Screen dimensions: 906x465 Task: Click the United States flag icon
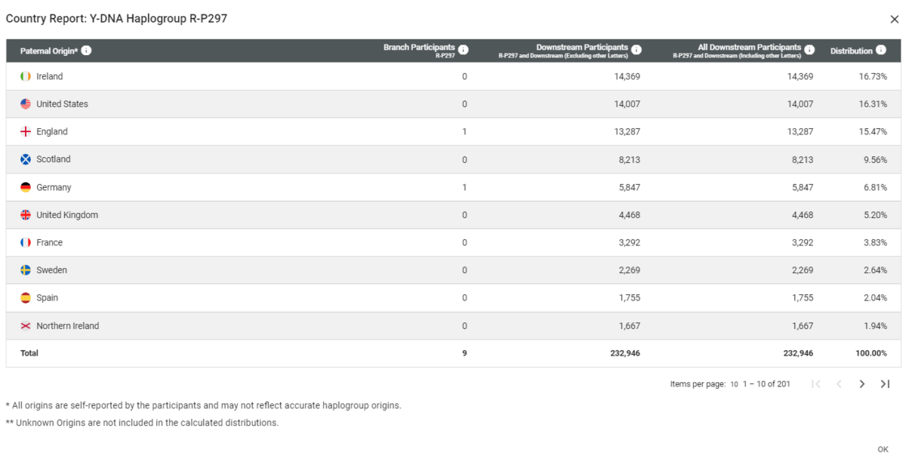[x=26, y=103]
